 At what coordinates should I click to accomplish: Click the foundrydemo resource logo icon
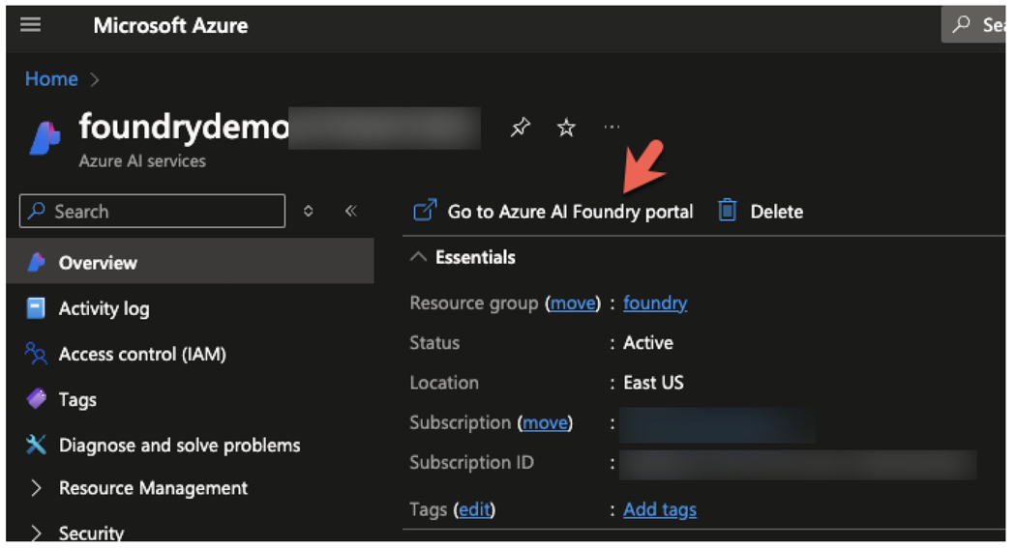(x=45, y=138)
